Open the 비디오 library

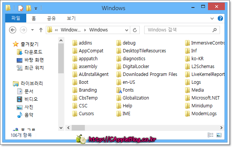(x=31, y=99)
